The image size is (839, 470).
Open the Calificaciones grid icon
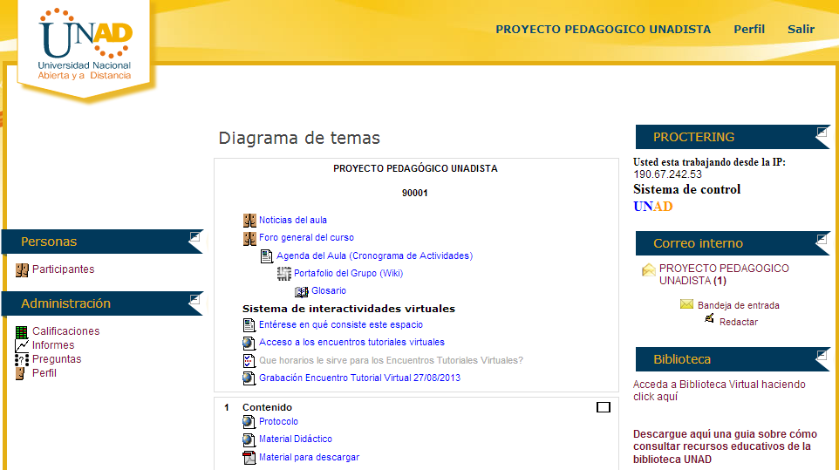[x=22, y=331]
